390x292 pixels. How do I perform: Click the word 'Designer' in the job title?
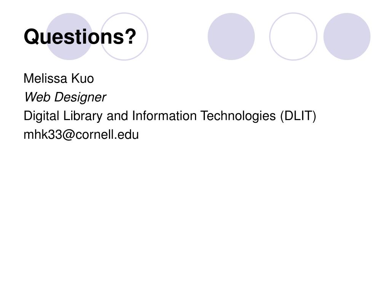coord(80,97)
